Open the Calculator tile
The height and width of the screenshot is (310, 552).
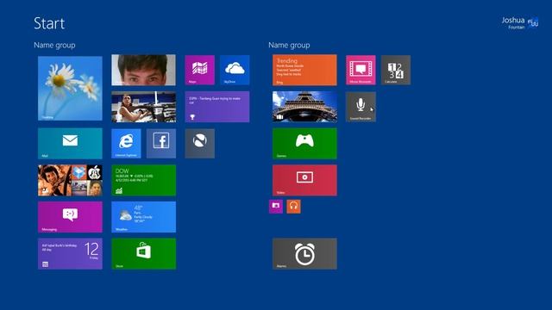396,70
